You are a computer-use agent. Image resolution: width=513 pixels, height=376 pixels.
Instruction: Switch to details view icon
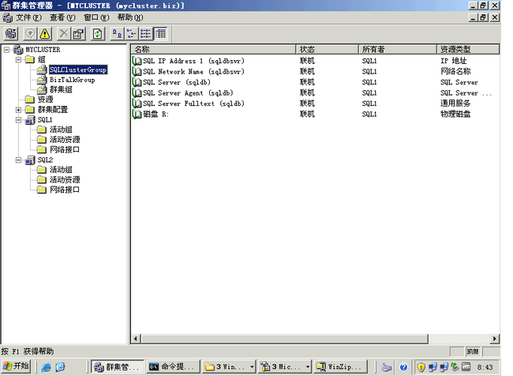coord(161,33)
